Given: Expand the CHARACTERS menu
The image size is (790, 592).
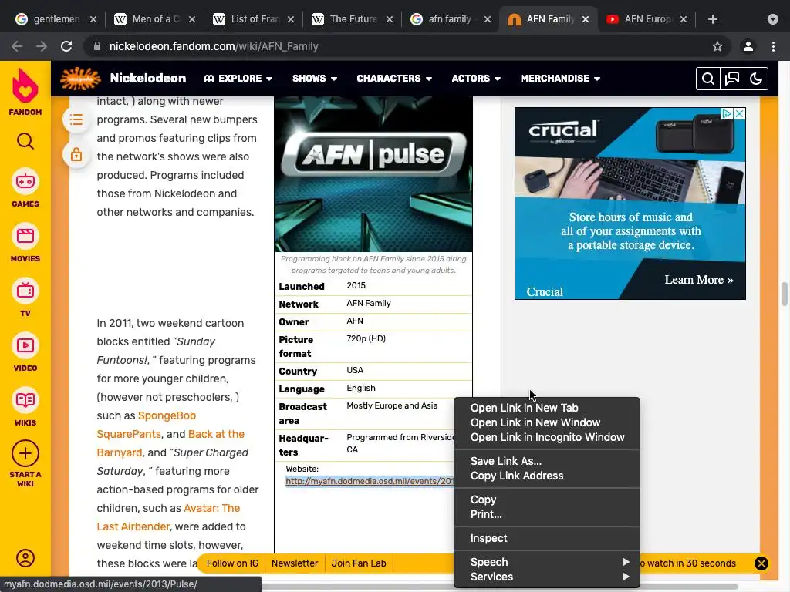Looking at the screenshot, I should (x=394, y=79).
